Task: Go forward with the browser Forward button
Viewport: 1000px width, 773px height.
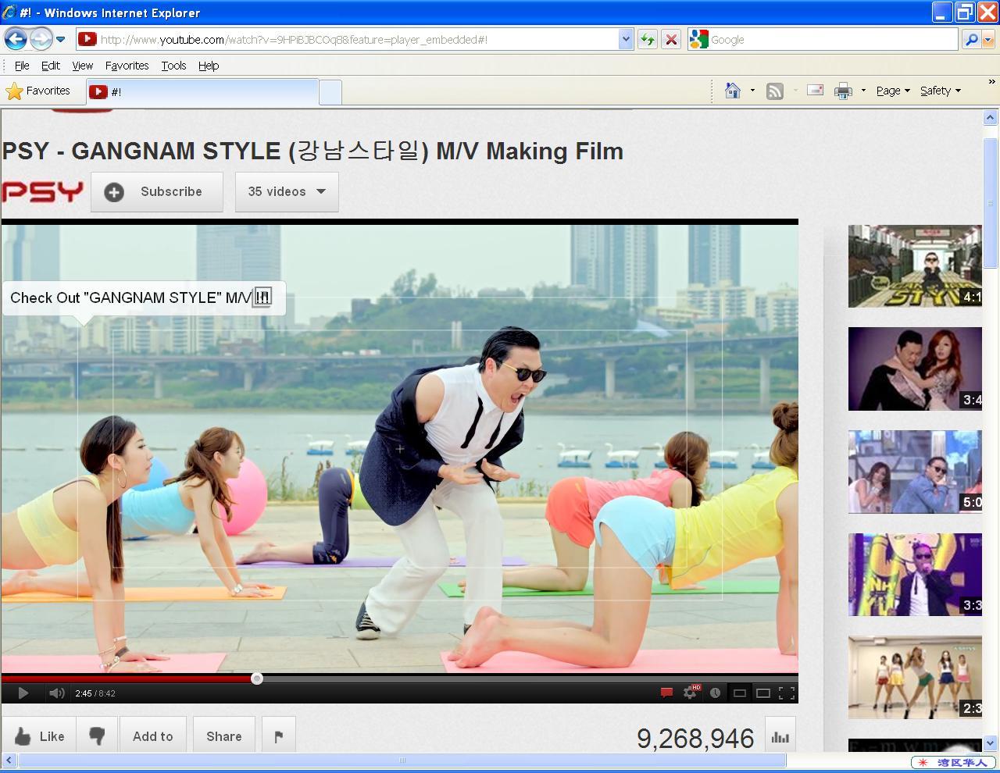Action: coord(41,38)
